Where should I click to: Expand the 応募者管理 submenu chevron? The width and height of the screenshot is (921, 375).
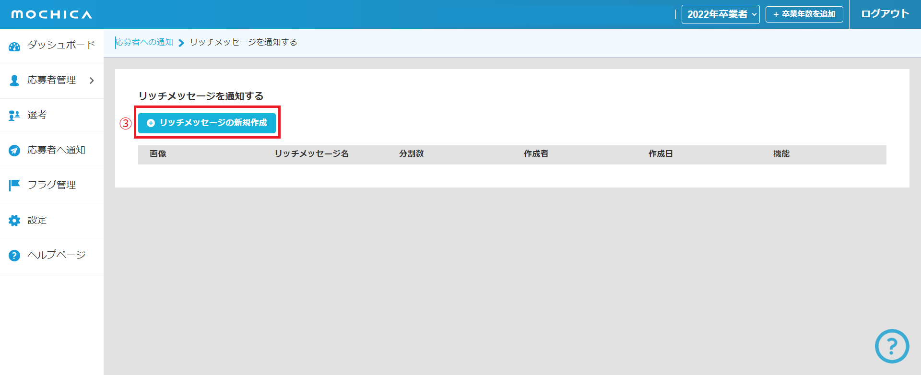point(92,81)
